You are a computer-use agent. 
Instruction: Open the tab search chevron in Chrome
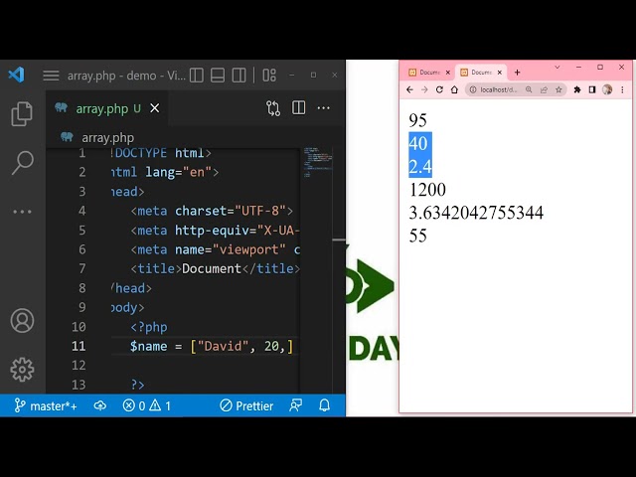point(557,68)
